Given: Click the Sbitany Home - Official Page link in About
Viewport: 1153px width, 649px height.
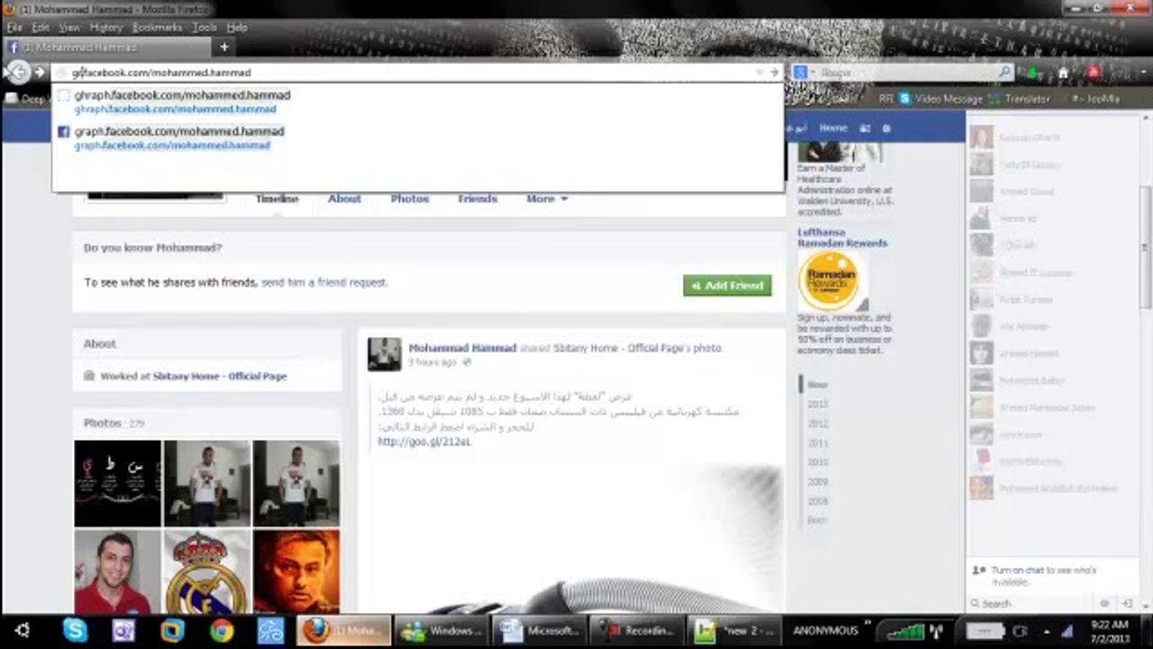Looking at the screenshot, I should click(x=220, y=376).
